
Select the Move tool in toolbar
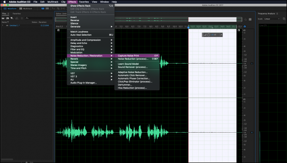coord(53,8)
